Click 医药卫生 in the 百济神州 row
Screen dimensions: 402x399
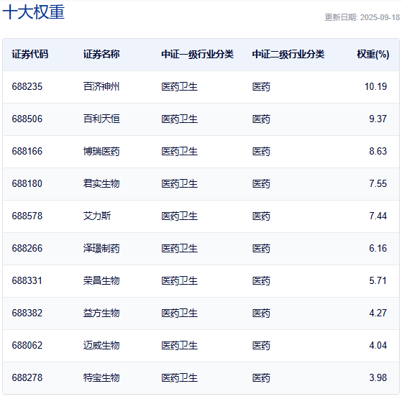[x=180, y=86]
